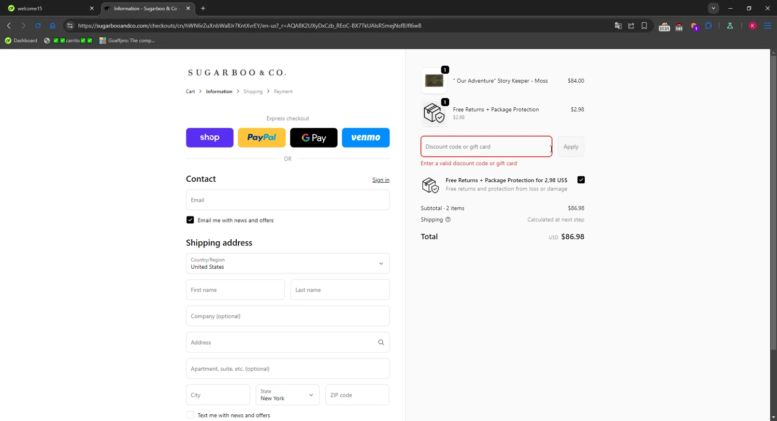Select the Payment breadcrumb step
Viewport: 777px width, 421px height.
(x=283, y=92)
